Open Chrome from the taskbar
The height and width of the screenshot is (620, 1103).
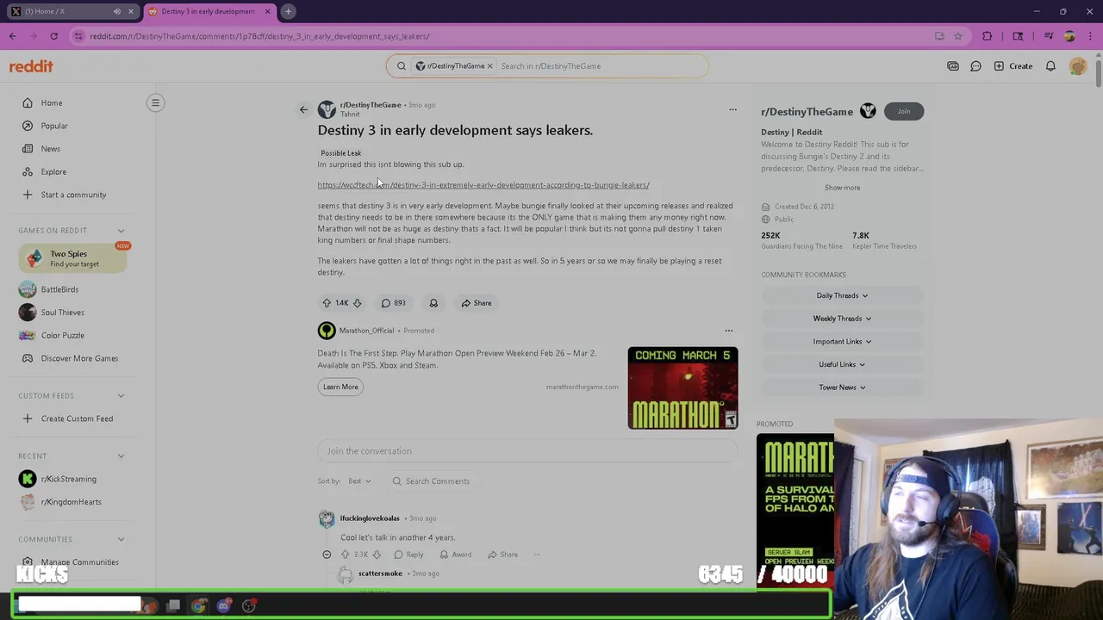click(198, 606)
